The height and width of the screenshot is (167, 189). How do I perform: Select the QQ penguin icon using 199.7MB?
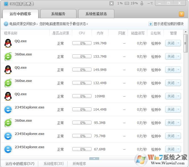tap(8, 43)
